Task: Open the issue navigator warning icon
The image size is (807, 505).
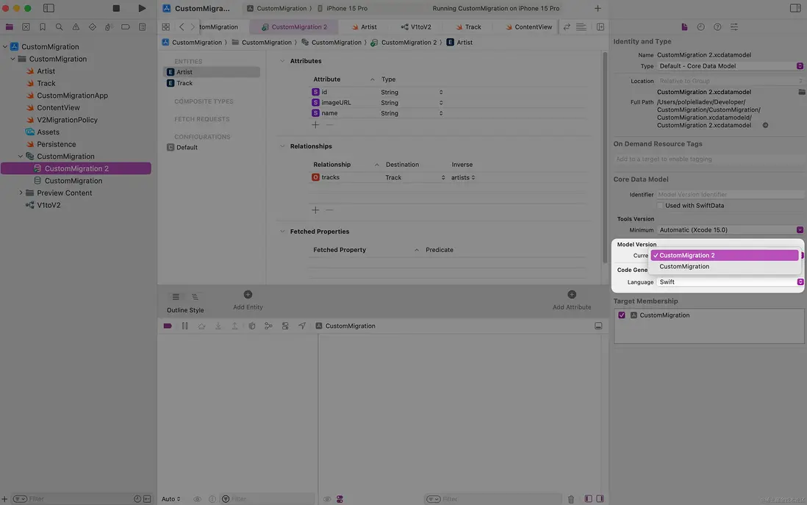Action: point(76,26)
